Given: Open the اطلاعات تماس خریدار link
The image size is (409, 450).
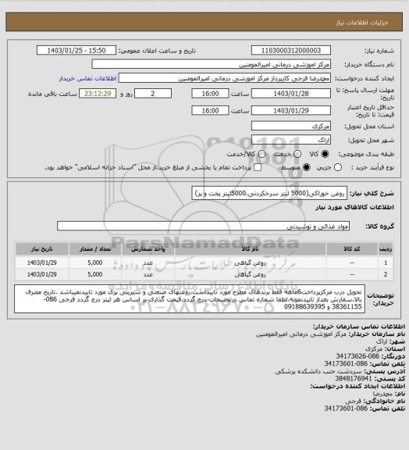Looking at the screenshot, I should click(x=87, y=79).
